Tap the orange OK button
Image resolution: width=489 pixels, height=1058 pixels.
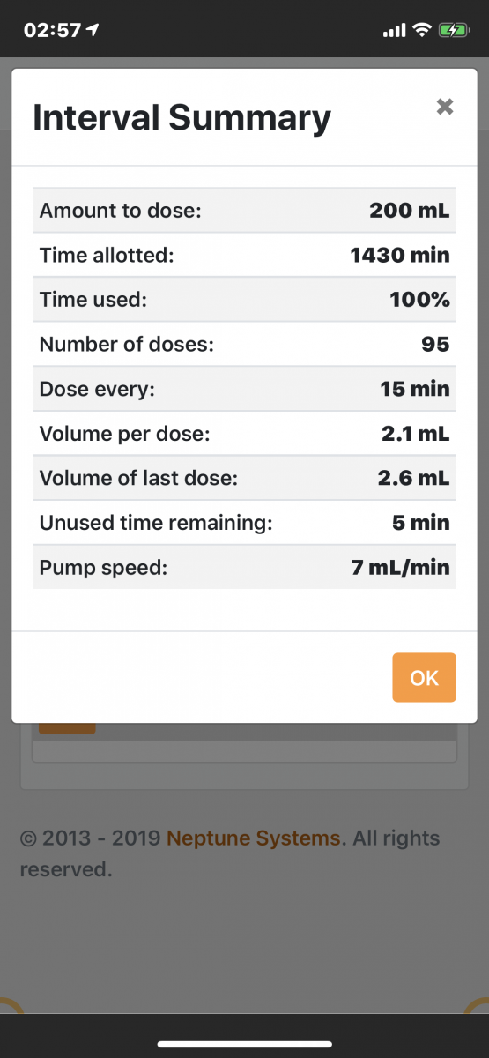424,677
